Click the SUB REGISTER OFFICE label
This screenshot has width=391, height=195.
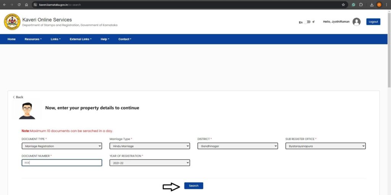coord(301,139)
